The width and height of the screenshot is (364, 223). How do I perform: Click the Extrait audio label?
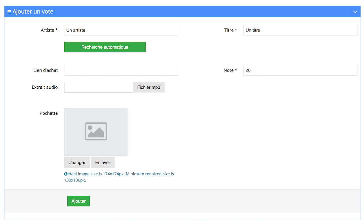pos(45,87)
